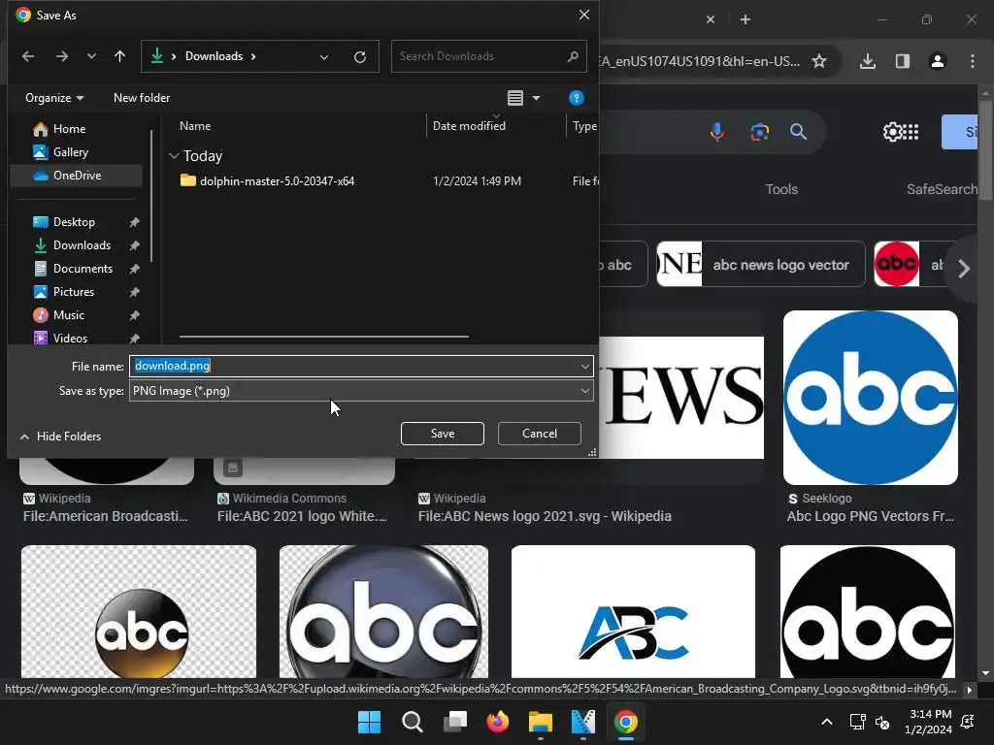Open Chrome three-dot menu

[x=973, y=61]
